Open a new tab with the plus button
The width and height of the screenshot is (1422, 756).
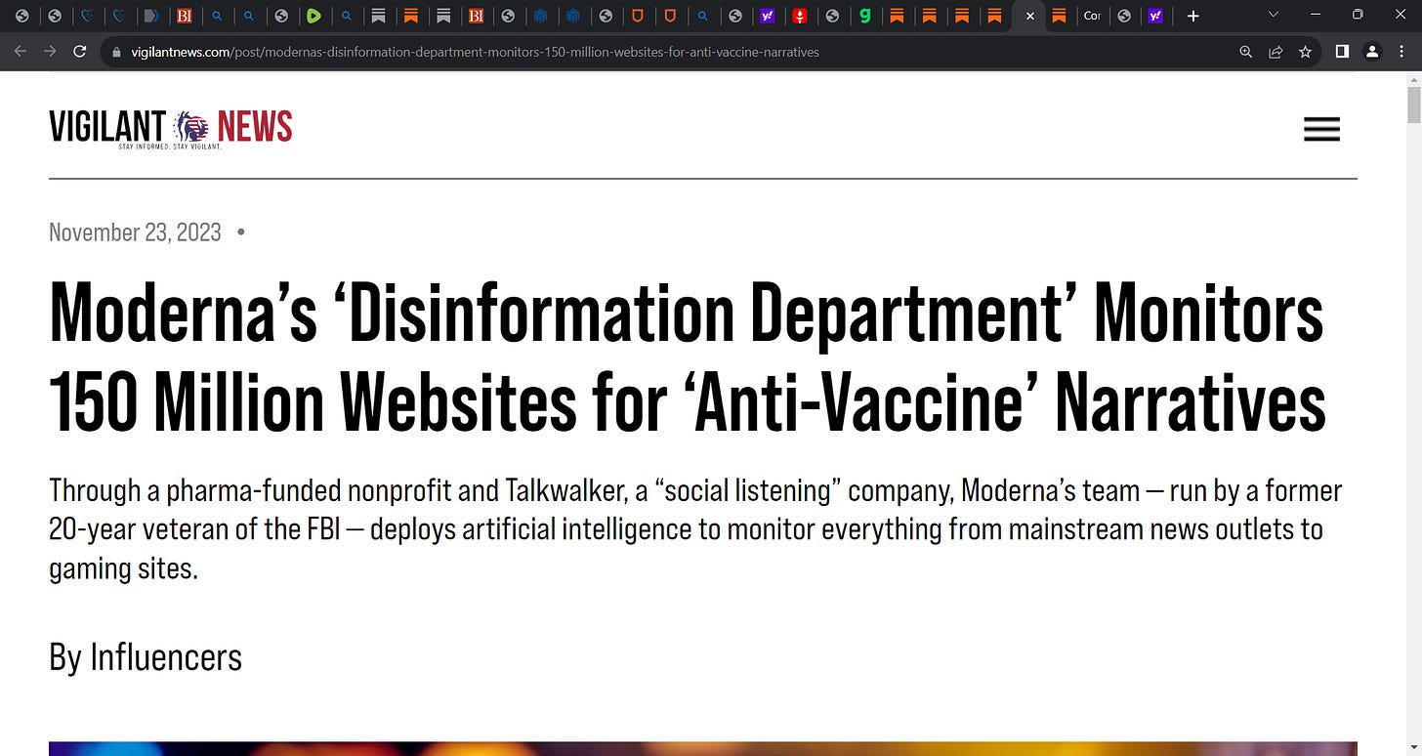click(x=1192, y=16)
